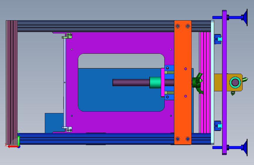Click the Y axis label
Screen dimensions: 254x165
coord(18,132)
